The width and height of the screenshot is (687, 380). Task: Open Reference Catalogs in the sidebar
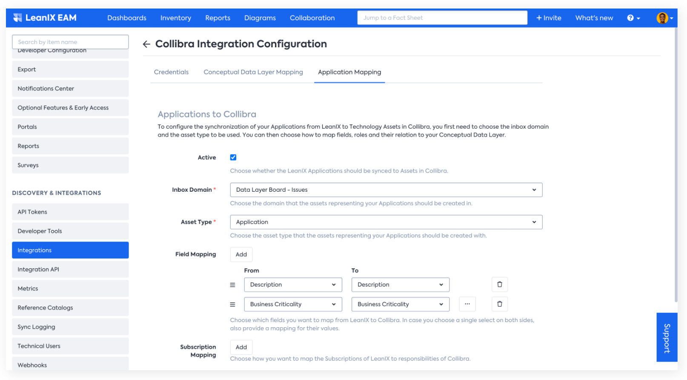(x=70, y=308)
